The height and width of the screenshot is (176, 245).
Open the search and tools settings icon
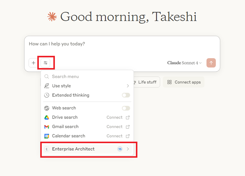(46, 63)
